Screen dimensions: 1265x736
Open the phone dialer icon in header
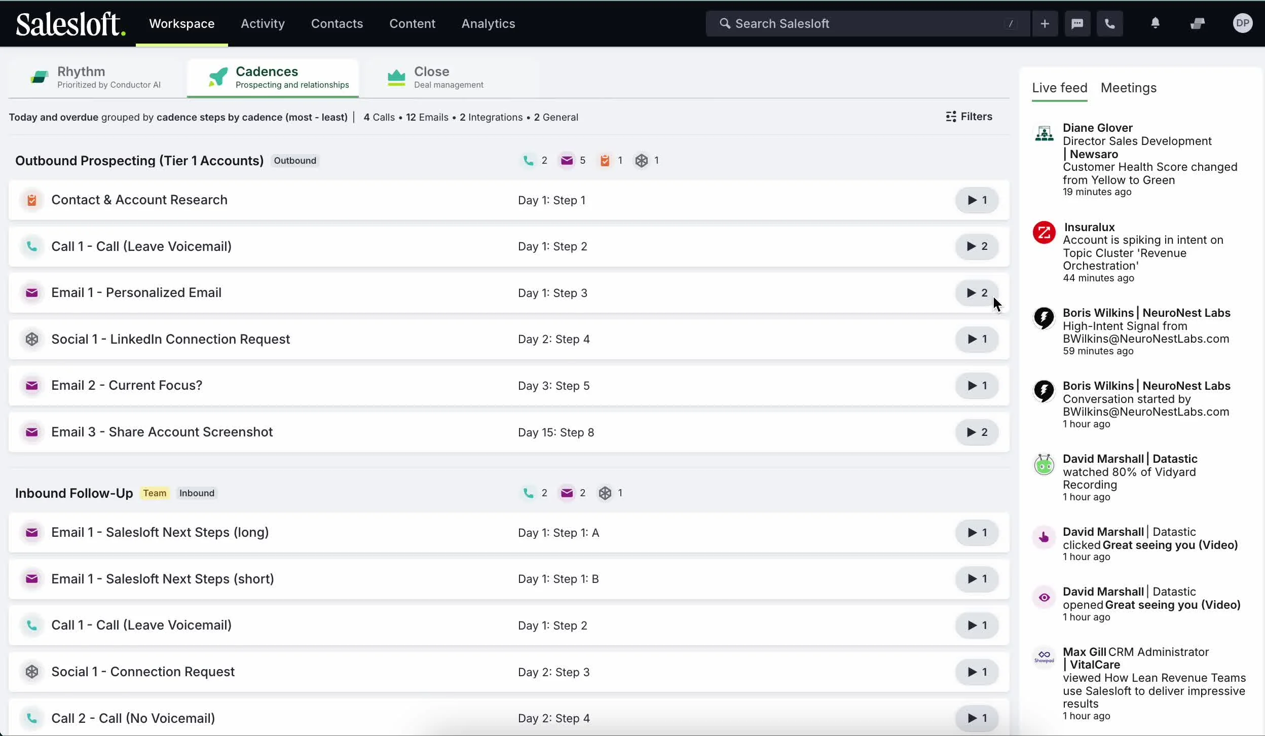(1110, 23)
